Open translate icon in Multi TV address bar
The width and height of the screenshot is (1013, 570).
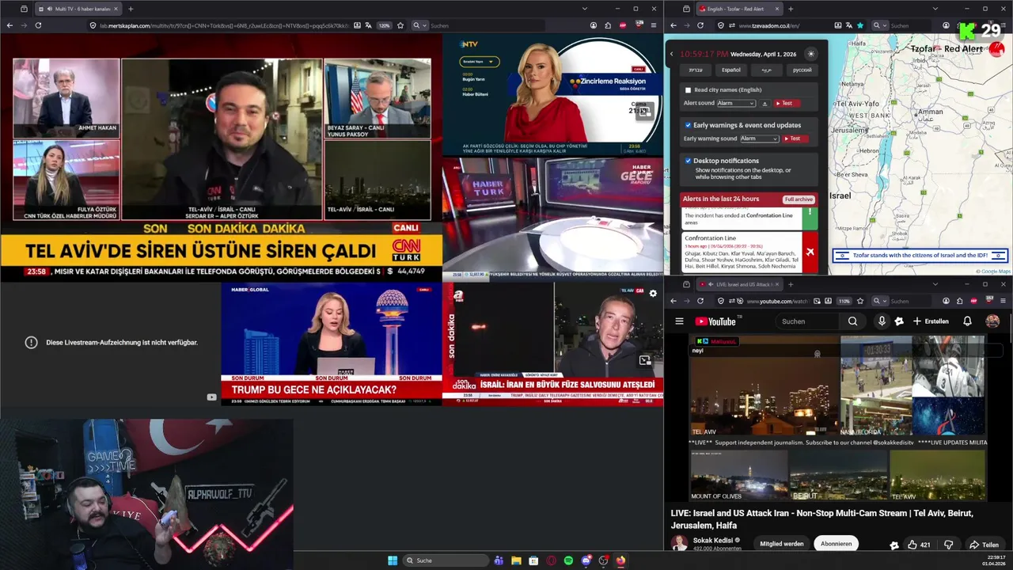370,25
